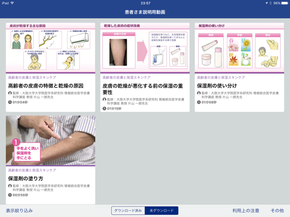Click the Bluetooth icon in status bar
Screen dimensions: 290x217
pyautogui.click(x=271, y=3)
